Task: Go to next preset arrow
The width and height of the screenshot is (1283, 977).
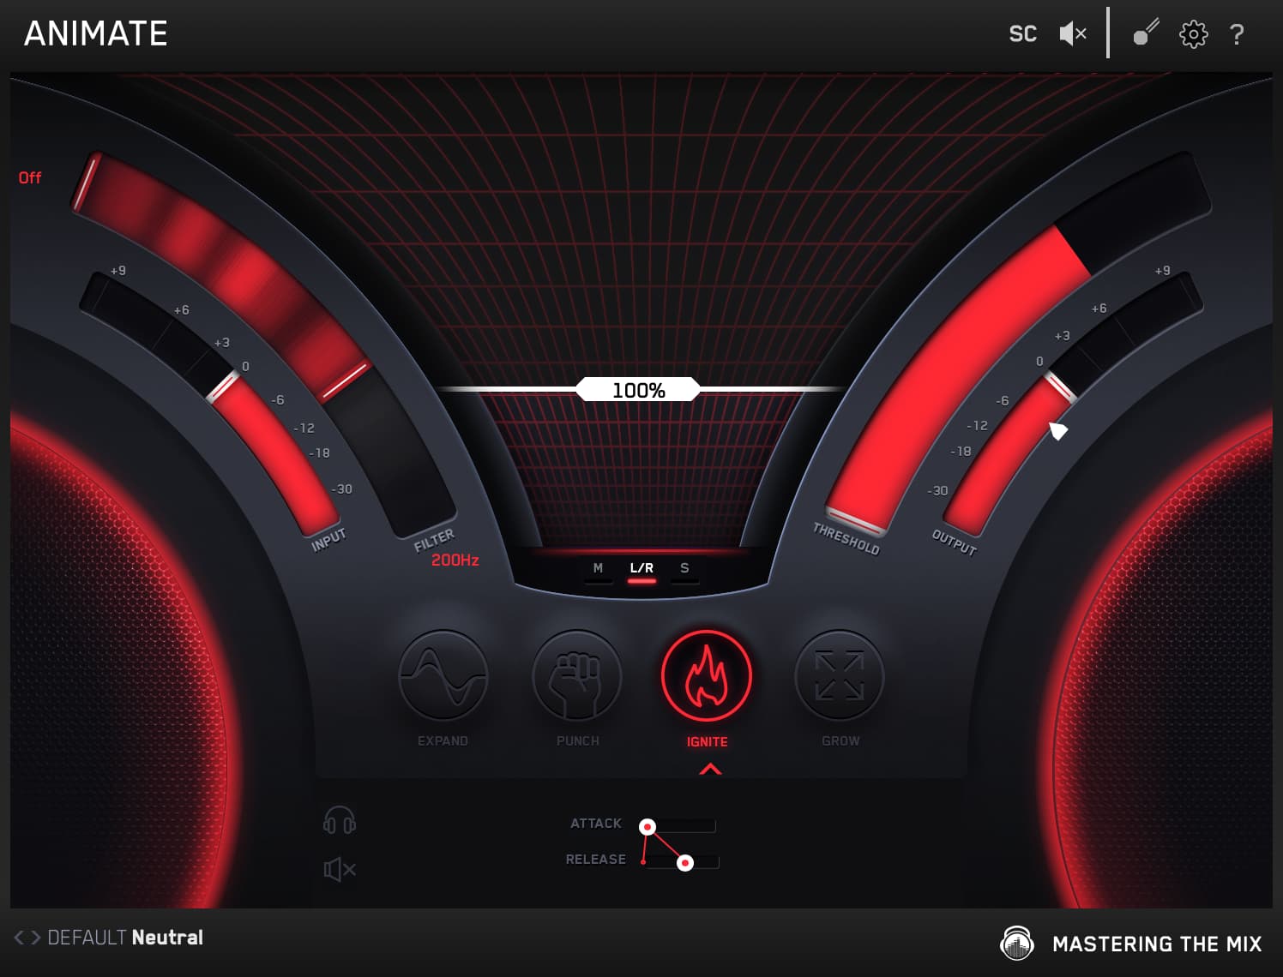Action: click(x=35, y=938)
